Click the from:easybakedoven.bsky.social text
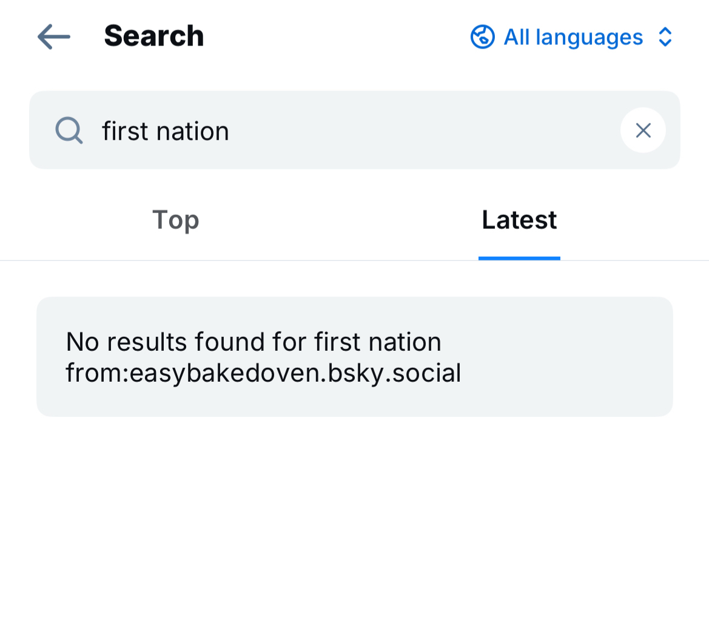 point(263,373)
